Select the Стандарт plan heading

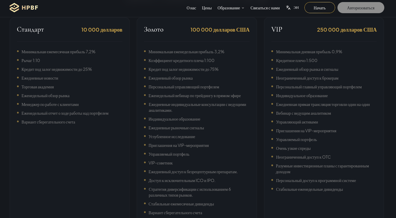coord(30,30)
